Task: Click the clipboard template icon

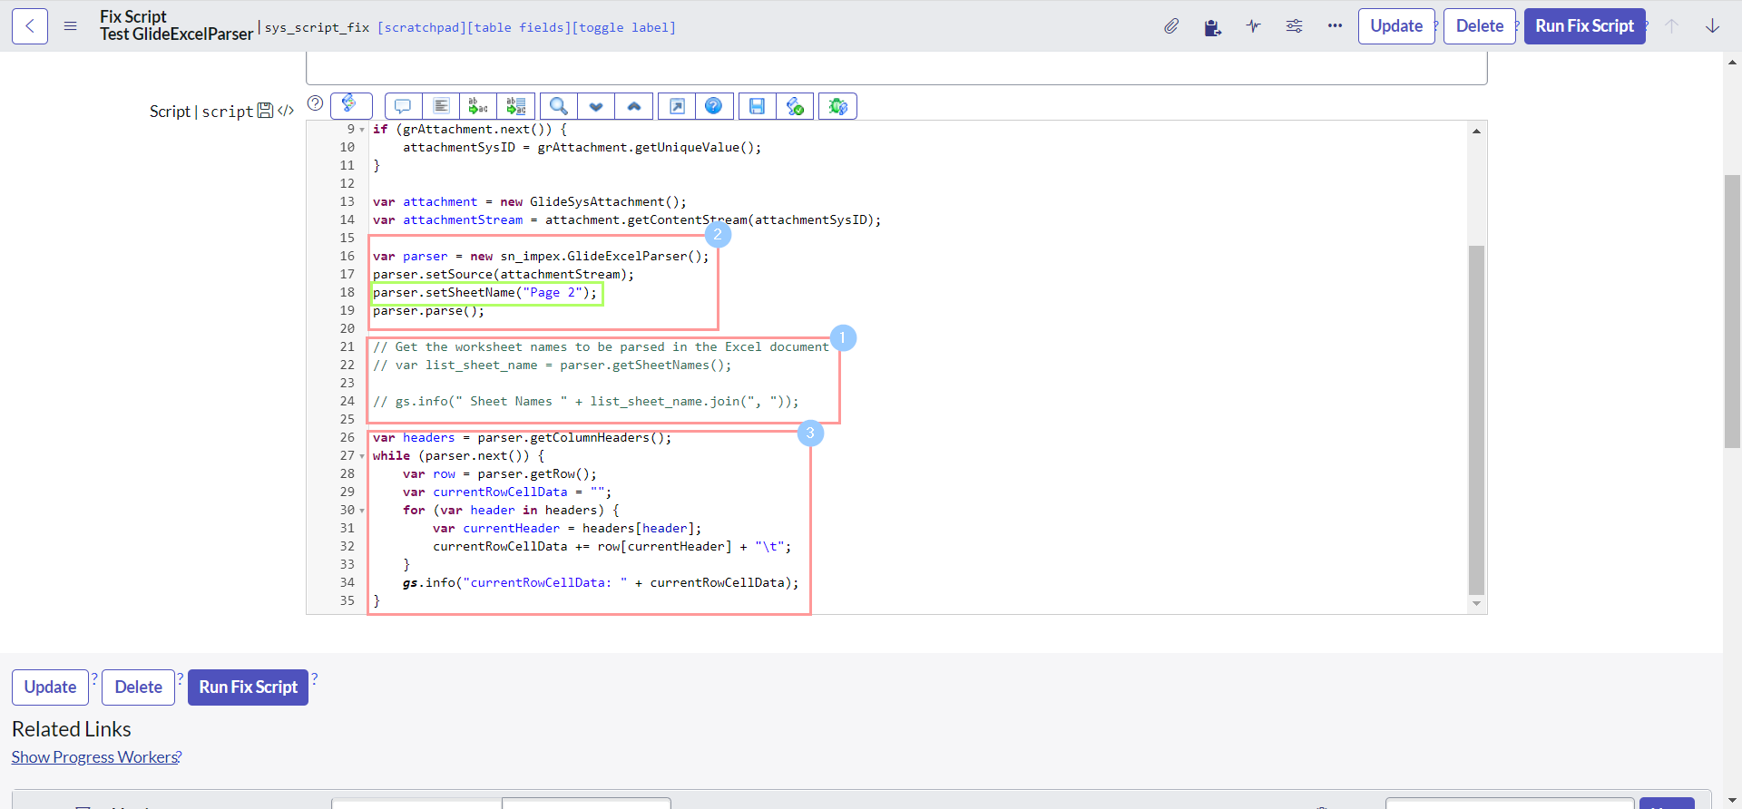Action: click(1212, 26)
